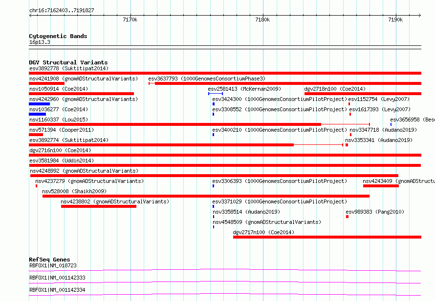The height and width of the screenshot is (301, 435).
Task: Click the Cytogenetic Bands track title
Action: (x=58, y=36)
